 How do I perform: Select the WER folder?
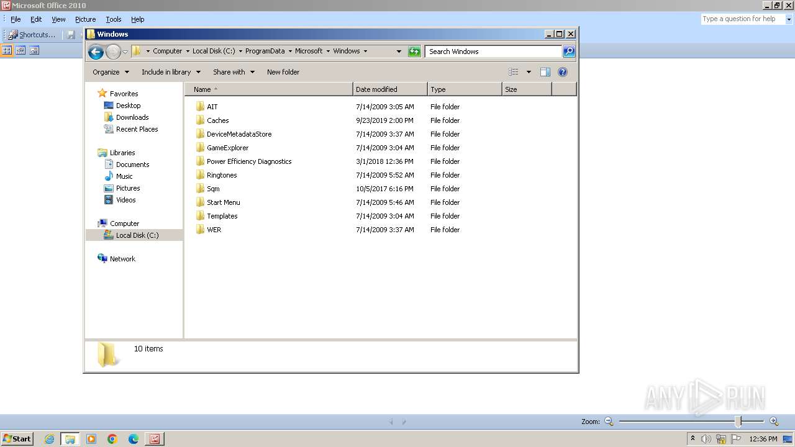pyautogui.click(x=214, y=230)
